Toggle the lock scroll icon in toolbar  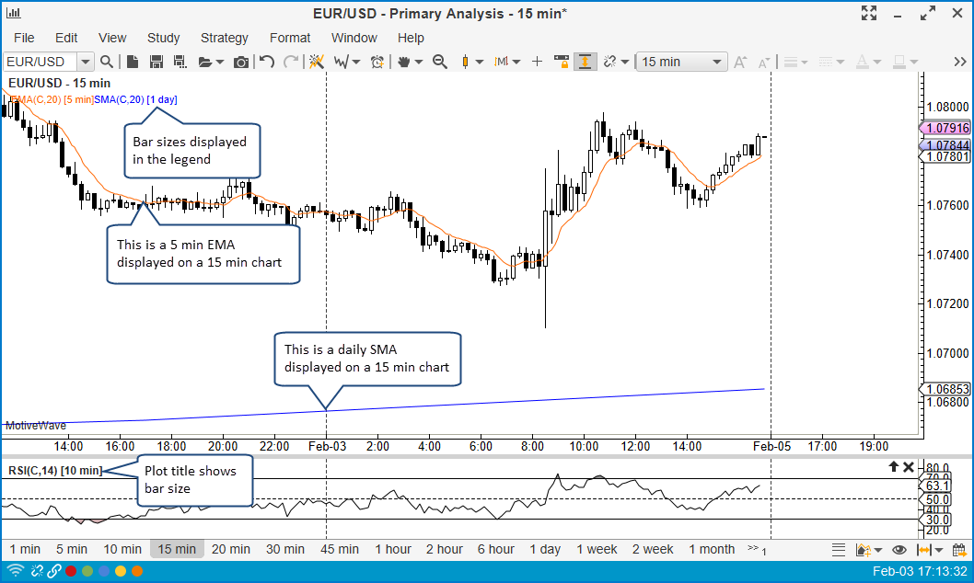coord(561,62)
